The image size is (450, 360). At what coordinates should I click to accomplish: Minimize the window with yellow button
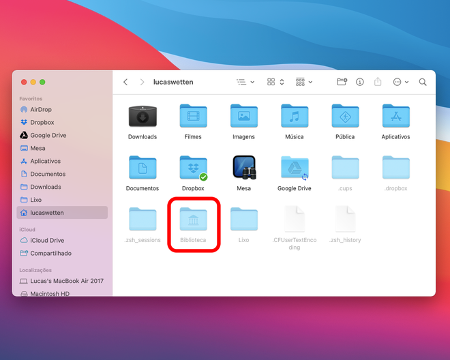point(33,82)
